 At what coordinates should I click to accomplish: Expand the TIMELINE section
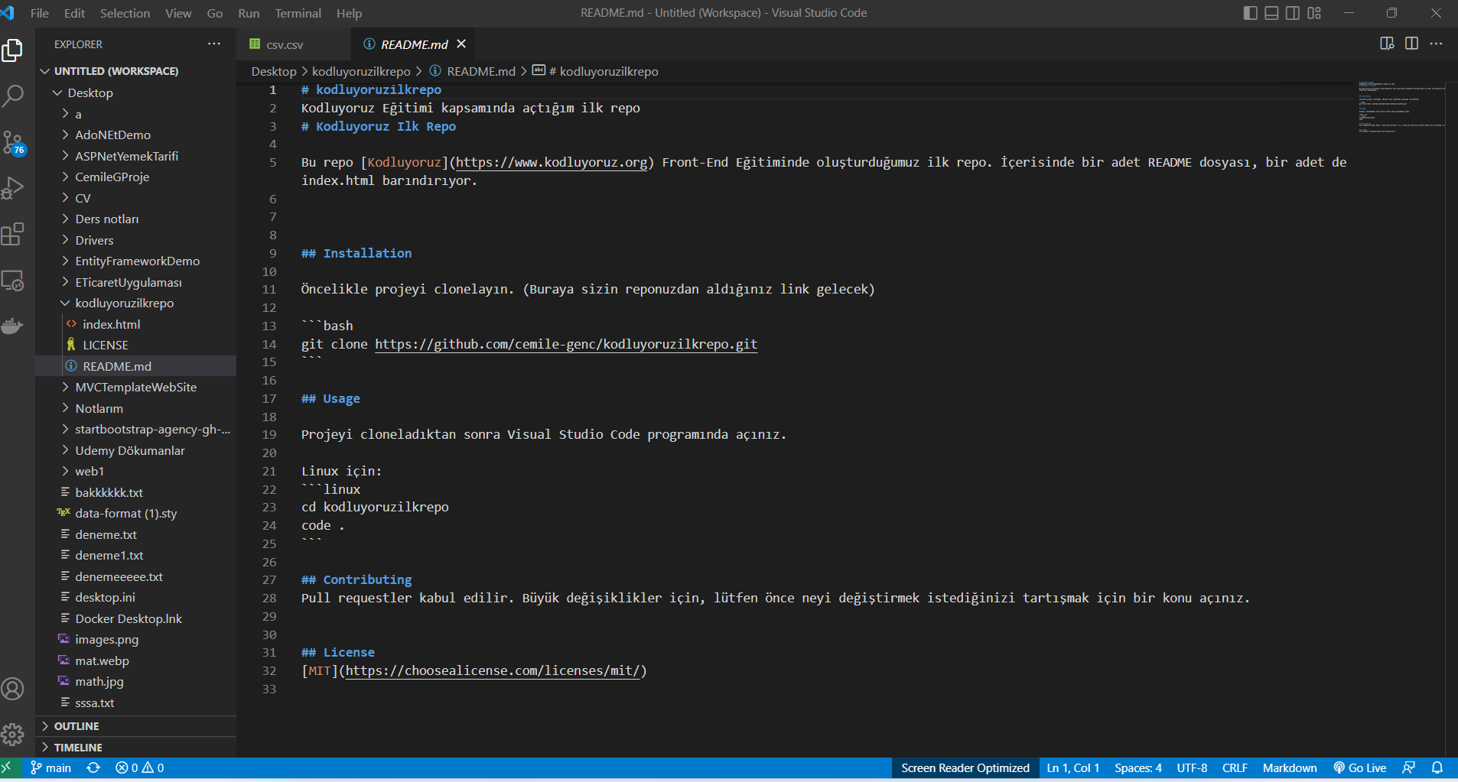136,747
